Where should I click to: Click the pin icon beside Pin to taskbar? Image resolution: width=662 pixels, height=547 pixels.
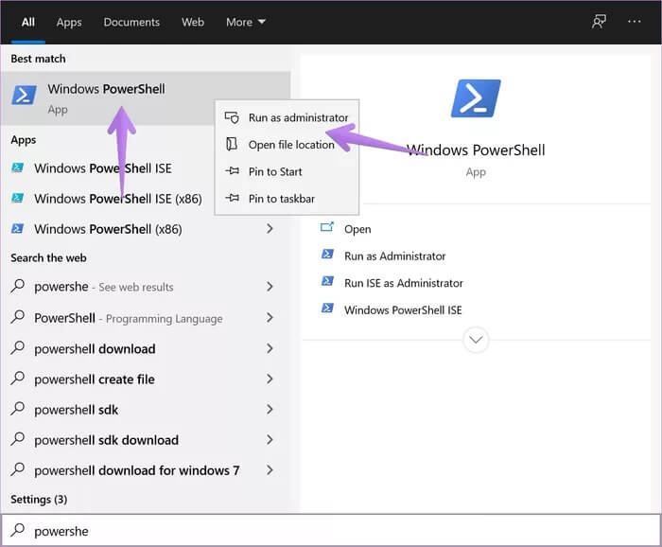coord(233,198)
